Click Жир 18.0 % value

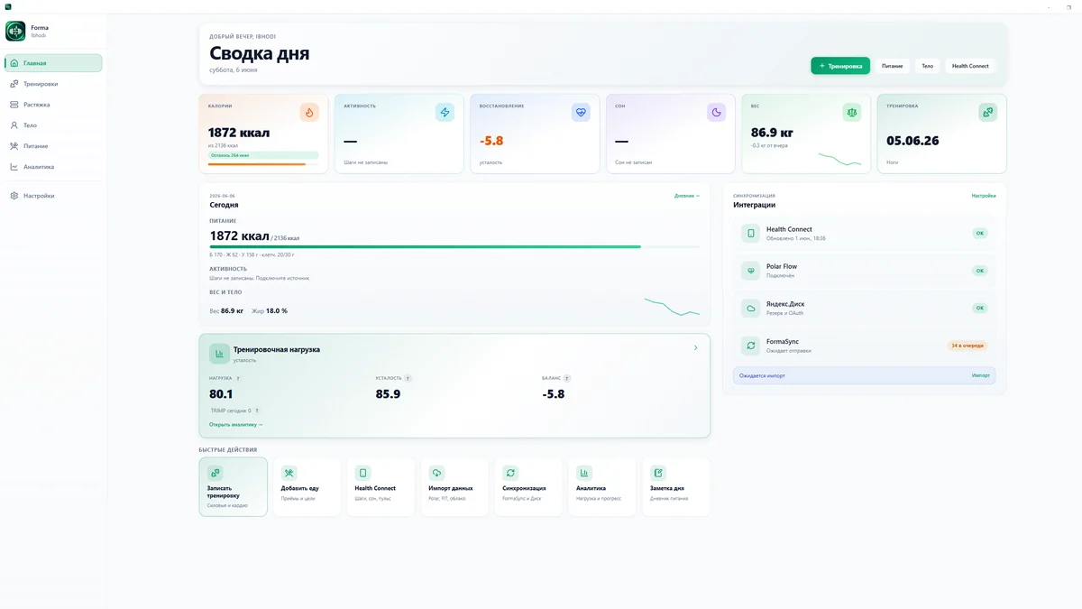(270, 310)
